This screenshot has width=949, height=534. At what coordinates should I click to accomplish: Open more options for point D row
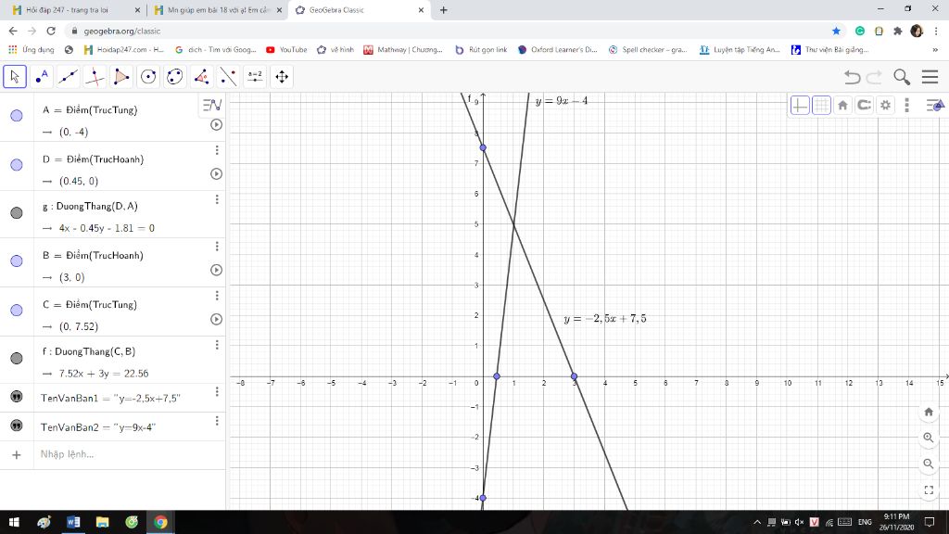(217, 150)
